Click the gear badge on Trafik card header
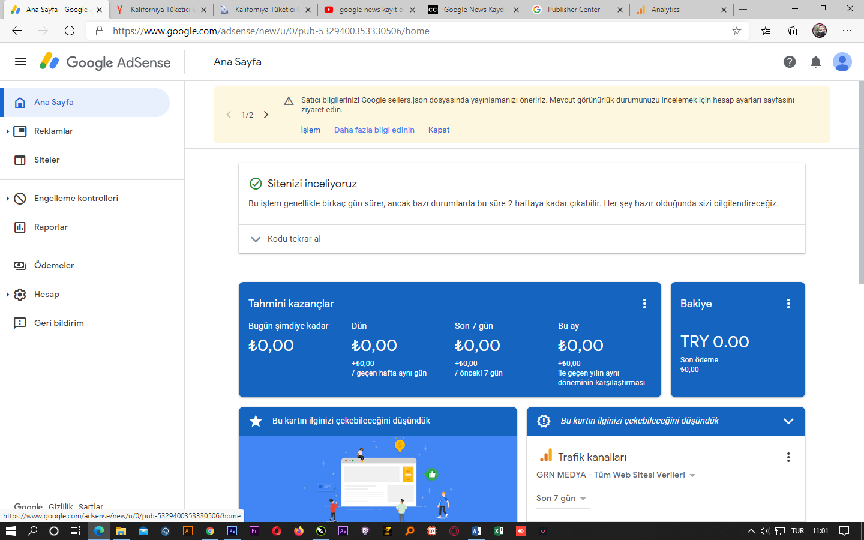 544,421
